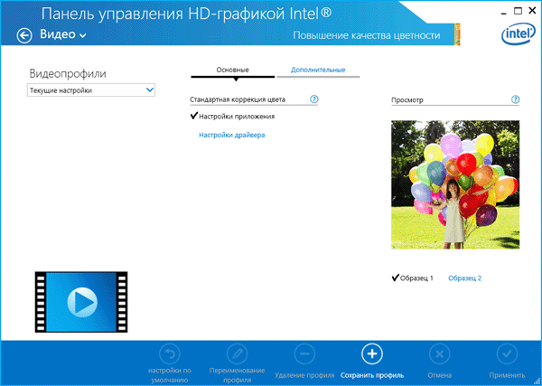Click the Применить checkmark icon
Screen dimensions: 542x386
pyautogui.click(x=507, y=354)
